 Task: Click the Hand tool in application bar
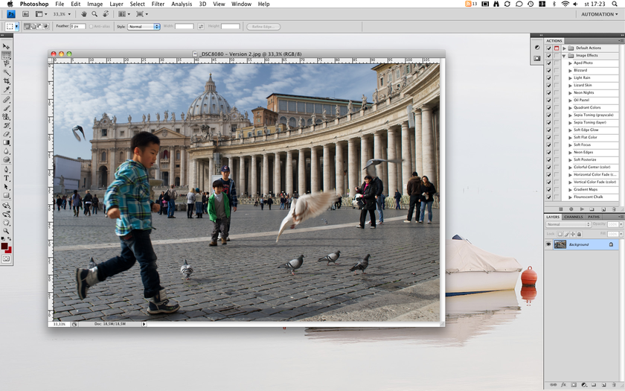tap(83, 14)
